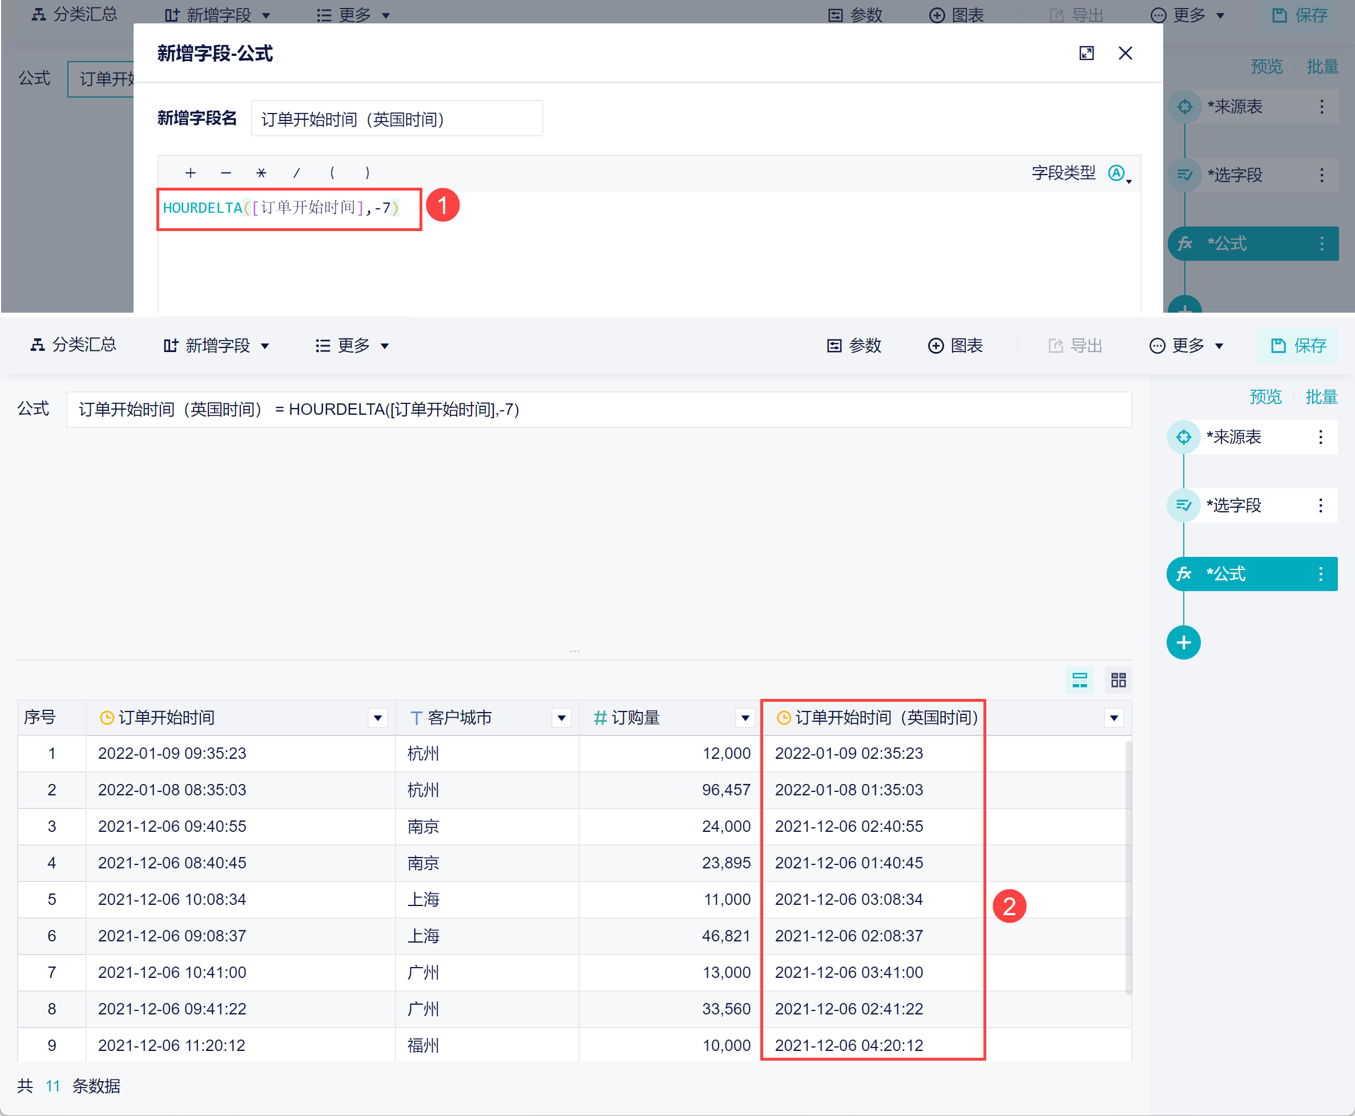Open 客户城市 column dropdown arrow
This screenshot has height=1116, width=1355.
[562, 717]
